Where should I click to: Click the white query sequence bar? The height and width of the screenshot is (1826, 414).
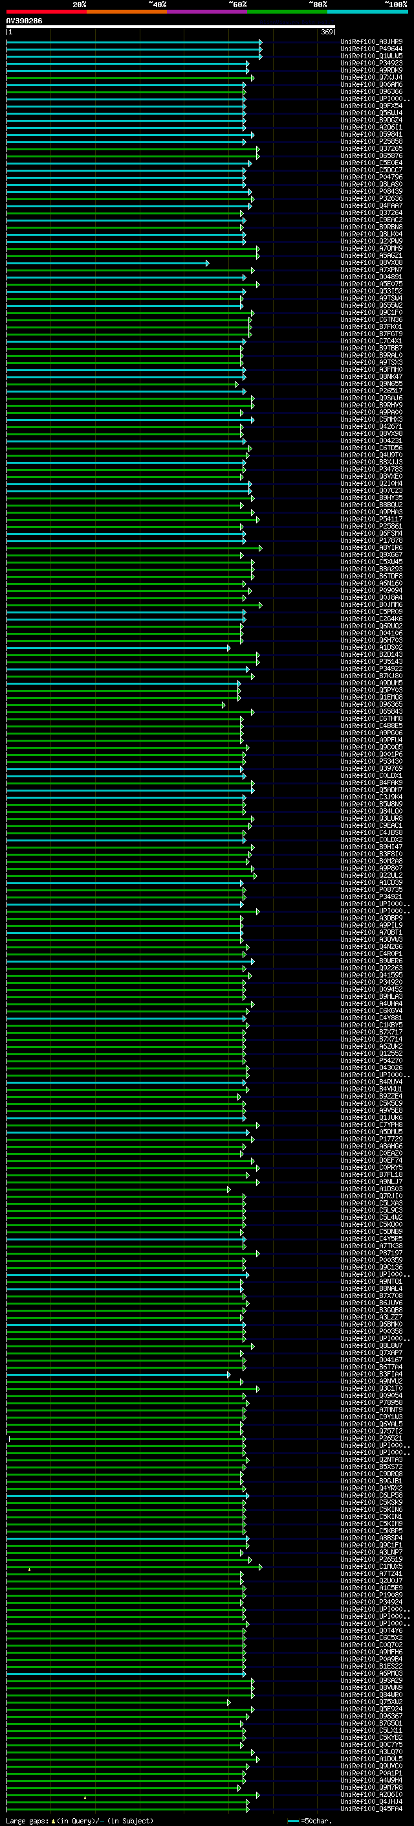171,27
